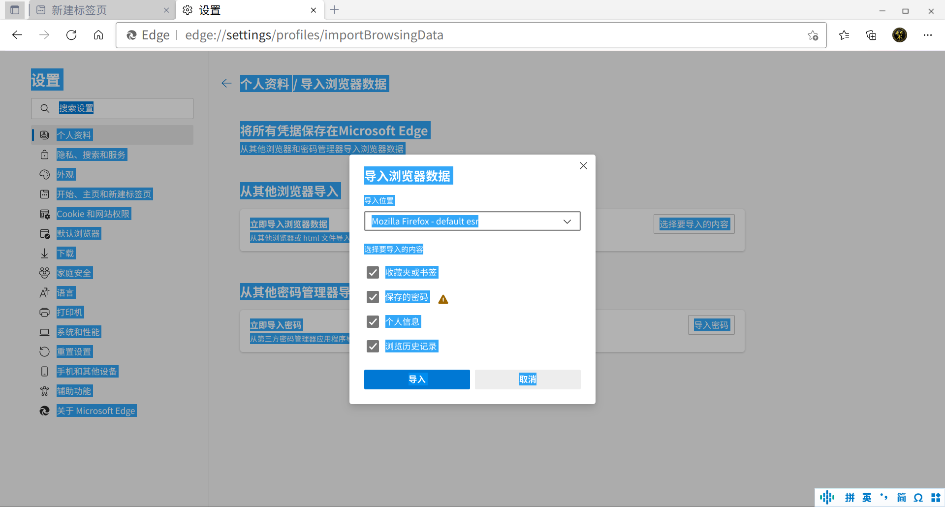The height and width of the screenshot is (507, 945).
Task: Open 系统和性能 settings section
Action: tap(113, 332)
